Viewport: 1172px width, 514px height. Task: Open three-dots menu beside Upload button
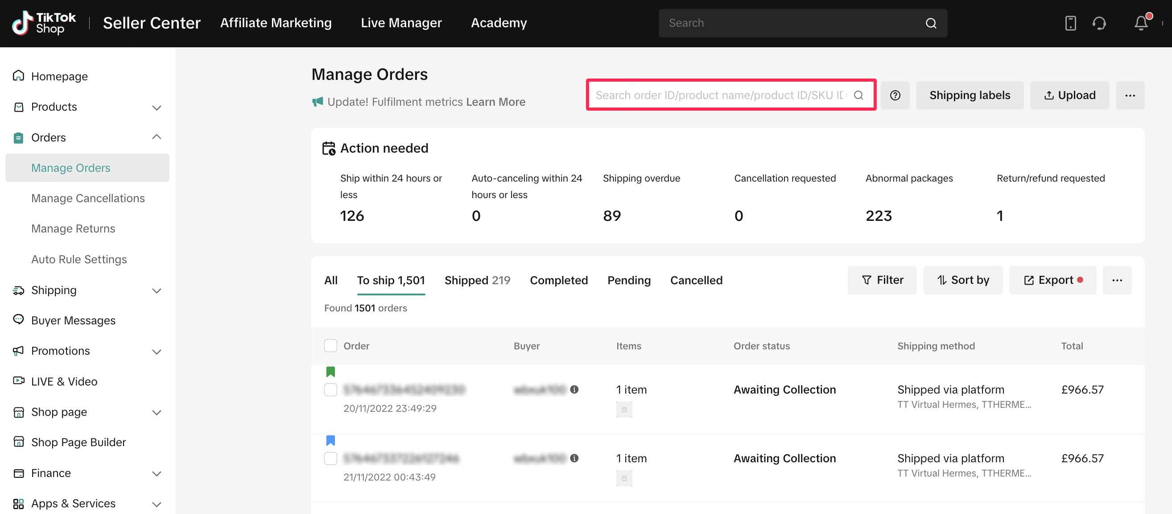pos(1130,95)
